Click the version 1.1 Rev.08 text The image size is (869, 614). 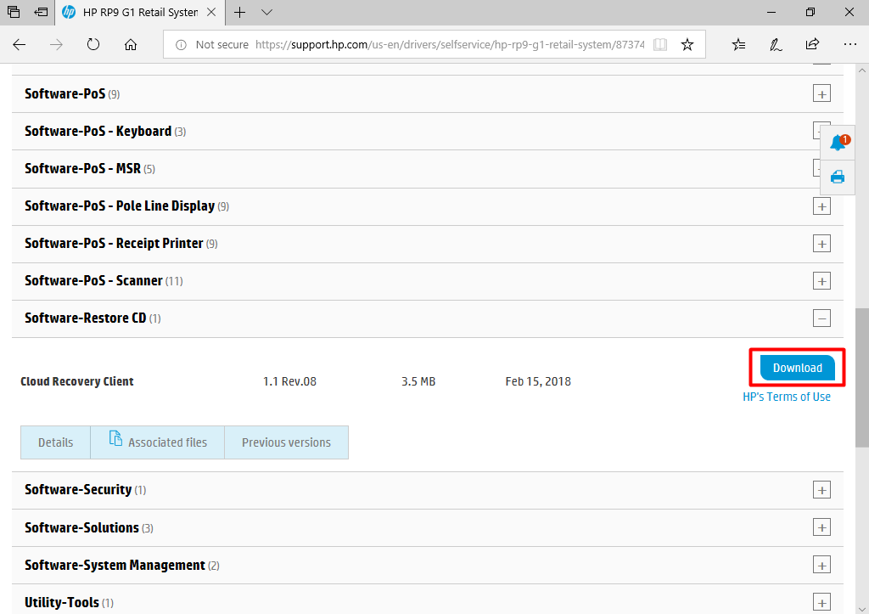[289, 381]
